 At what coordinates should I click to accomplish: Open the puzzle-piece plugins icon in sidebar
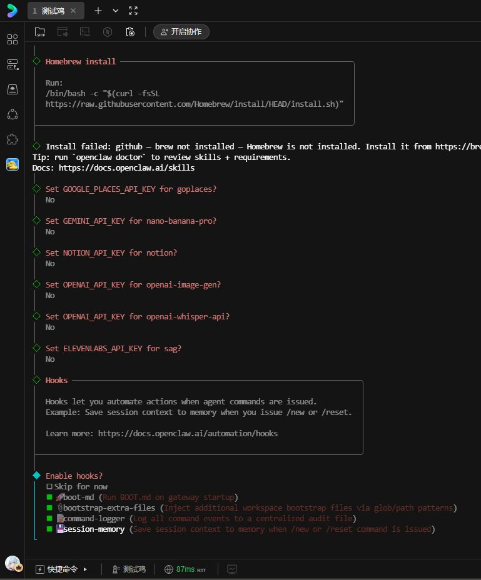(x=13, y=139)
